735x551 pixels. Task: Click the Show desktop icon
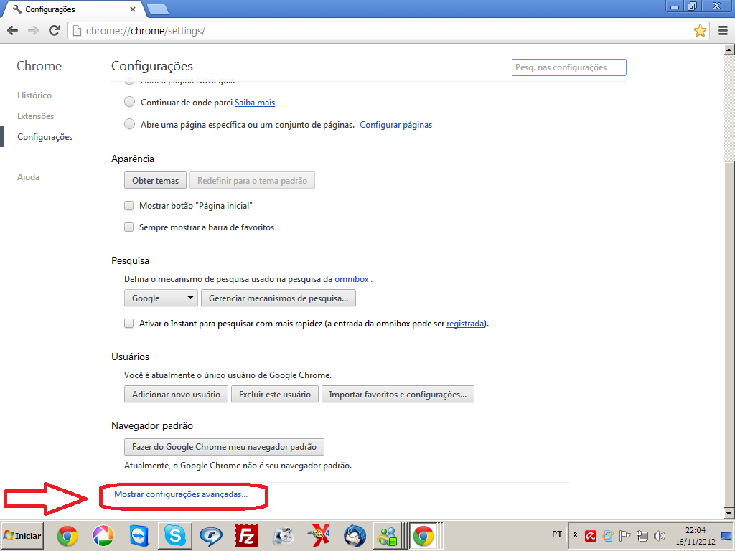726,535
